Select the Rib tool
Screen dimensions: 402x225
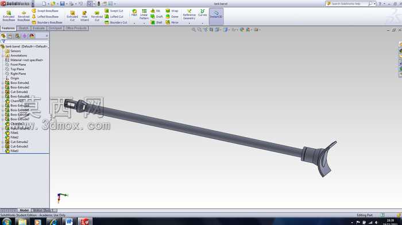point(156,11)
